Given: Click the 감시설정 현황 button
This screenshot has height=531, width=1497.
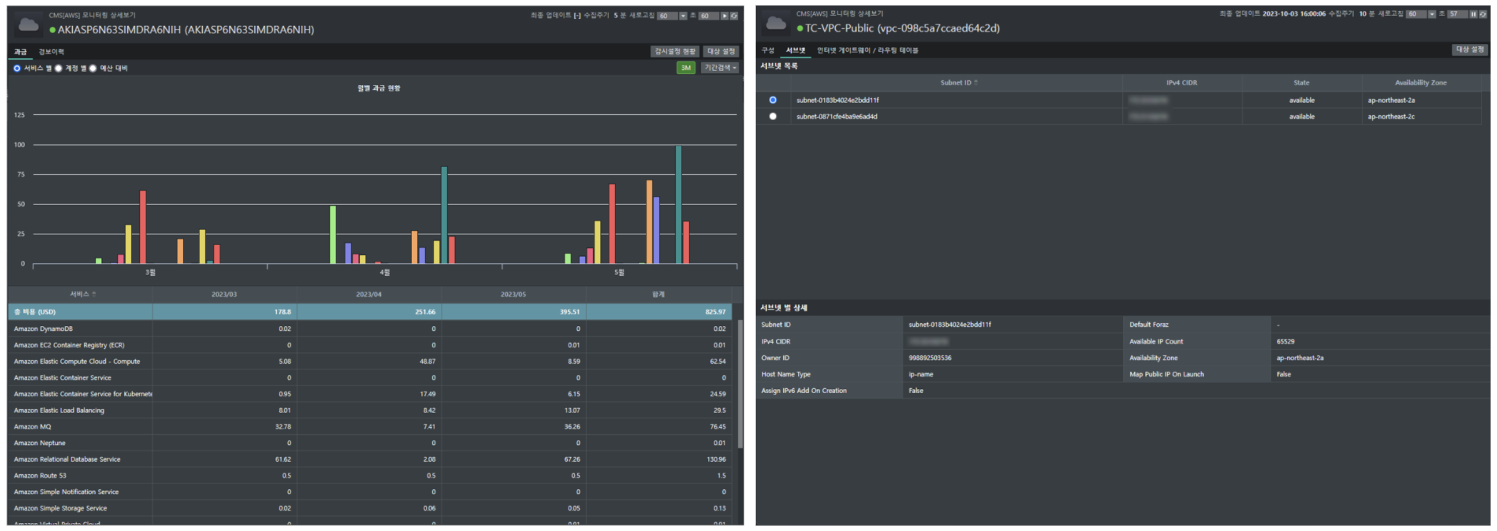Looking at the screenshot, I should (674, 52).
